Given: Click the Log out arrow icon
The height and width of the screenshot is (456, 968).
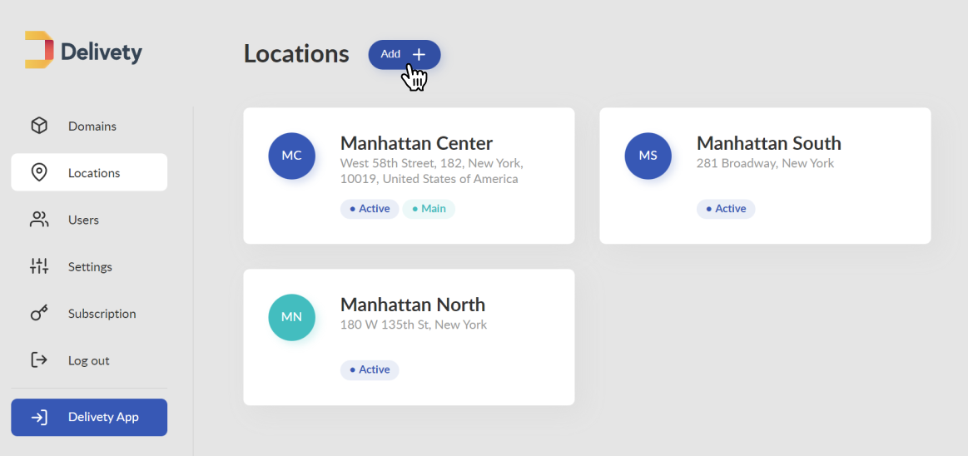Looking at the screenshot, I should click(39, 359).
